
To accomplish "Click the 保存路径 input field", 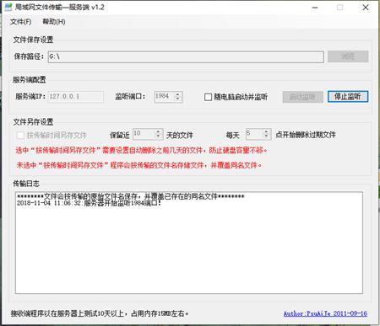I will [x=186, y=57].
